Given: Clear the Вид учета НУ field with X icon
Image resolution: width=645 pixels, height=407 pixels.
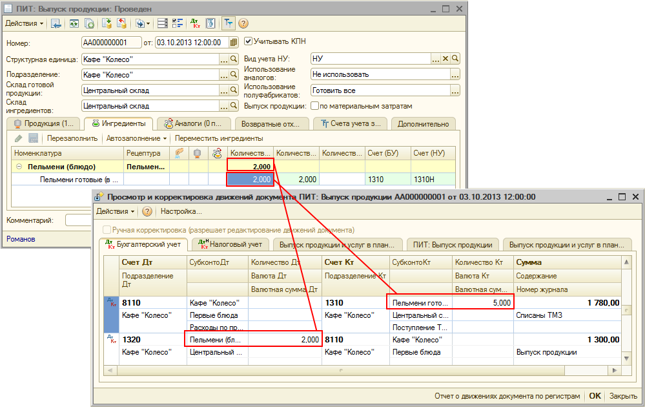Looking at the screenshot, I should (445, 59).
